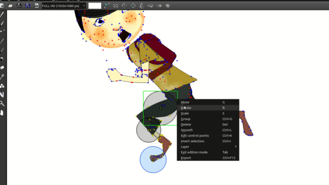329x185 pixels.
Task: Choose Invert selection menu entry
Action: tap(208, 141)
